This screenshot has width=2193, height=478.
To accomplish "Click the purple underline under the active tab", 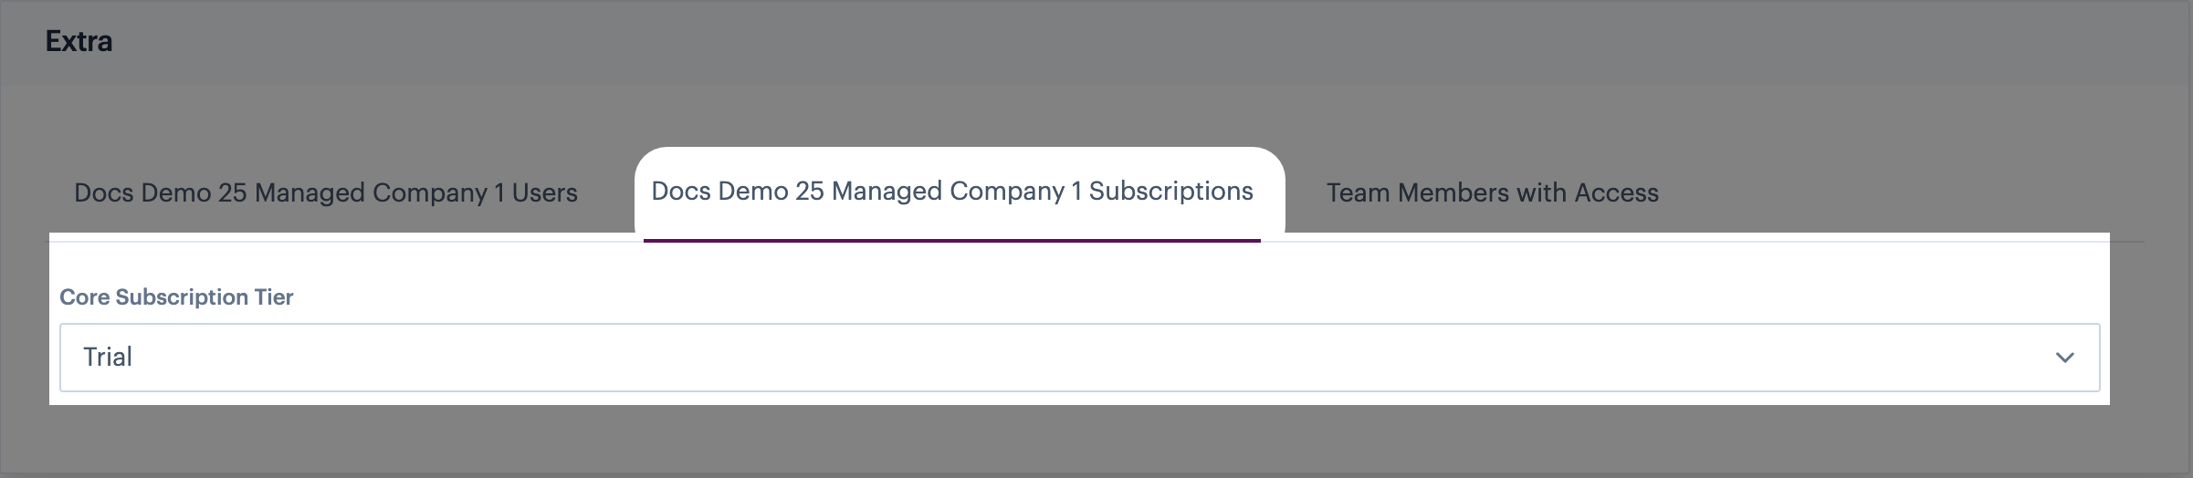I will 952,241.
